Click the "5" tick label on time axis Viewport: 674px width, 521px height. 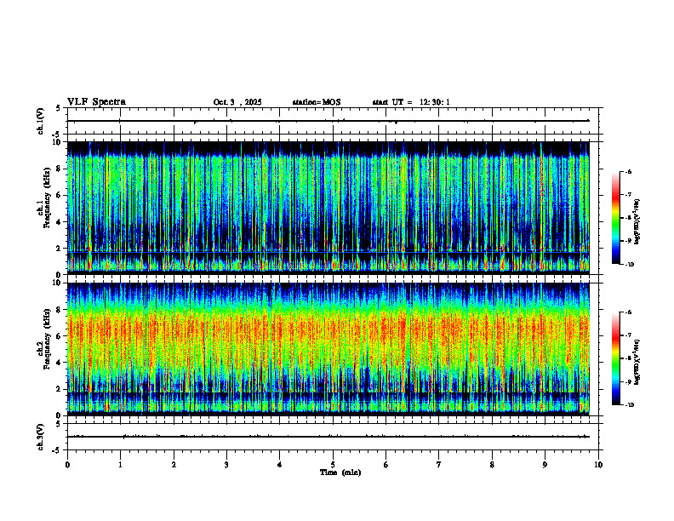coord(333,465)
